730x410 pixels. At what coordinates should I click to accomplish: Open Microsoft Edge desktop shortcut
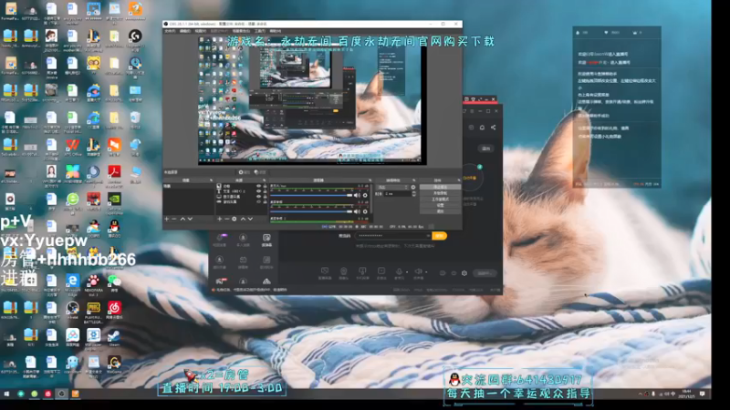(72, 282)
